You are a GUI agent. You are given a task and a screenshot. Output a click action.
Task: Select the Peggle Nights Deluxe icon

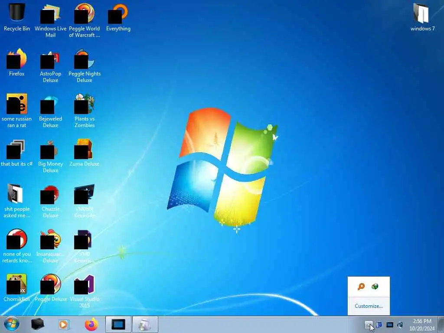[85, 65]
